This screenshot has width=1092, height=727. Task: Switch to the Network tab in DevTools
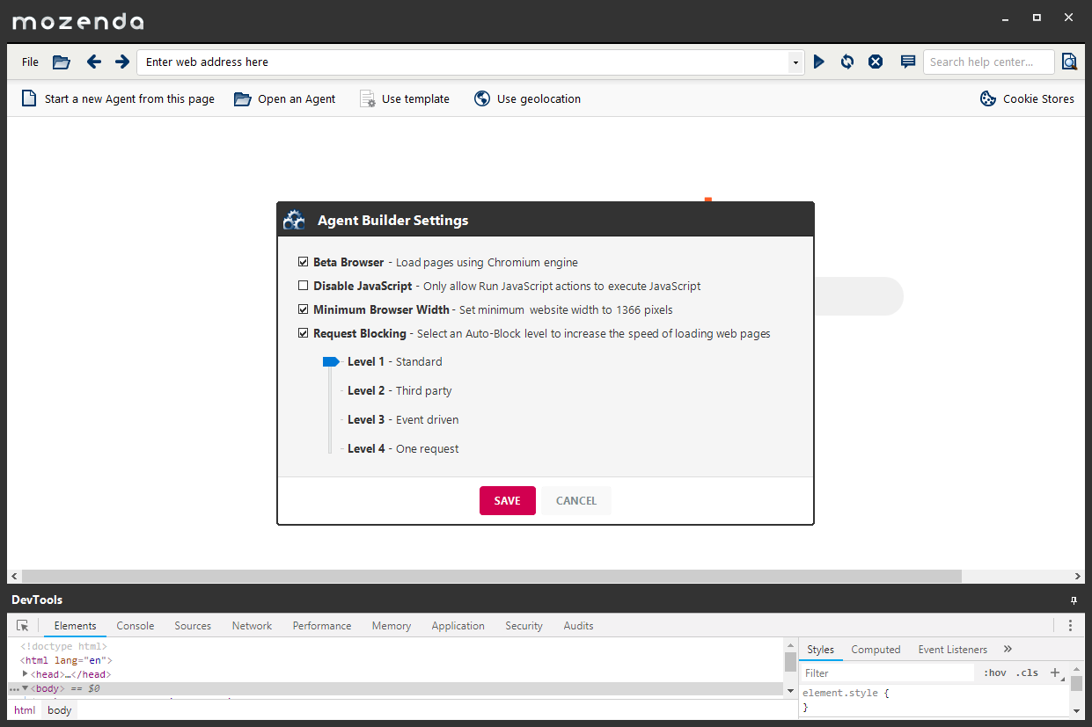pyautogui.click(x=252, y=626)
